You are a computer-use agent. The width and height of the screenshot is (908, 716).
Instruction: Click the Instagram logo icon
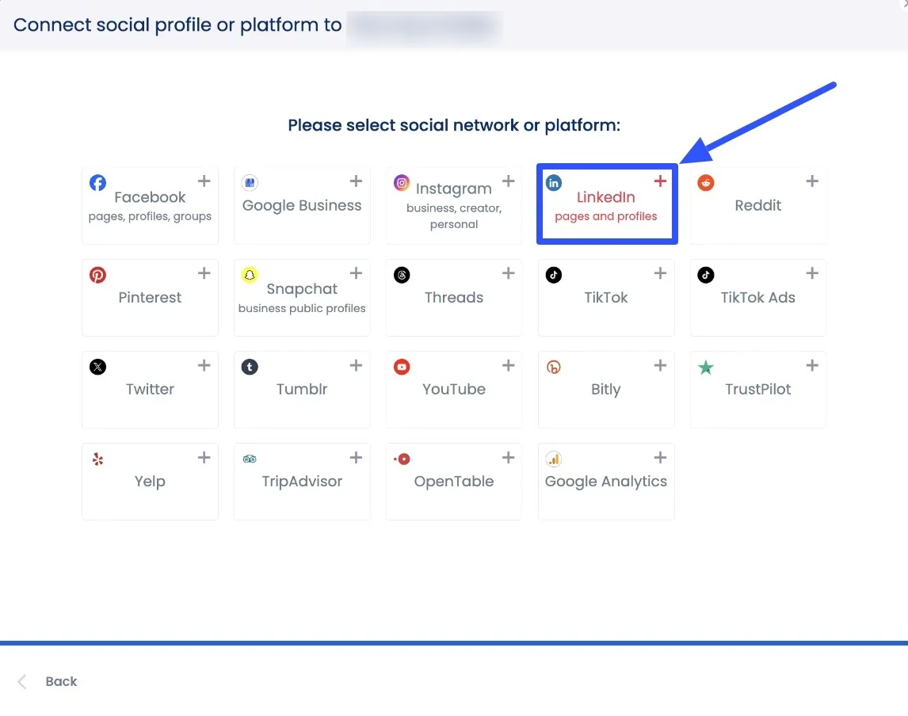pyautogui.click(x=402, y=183)
